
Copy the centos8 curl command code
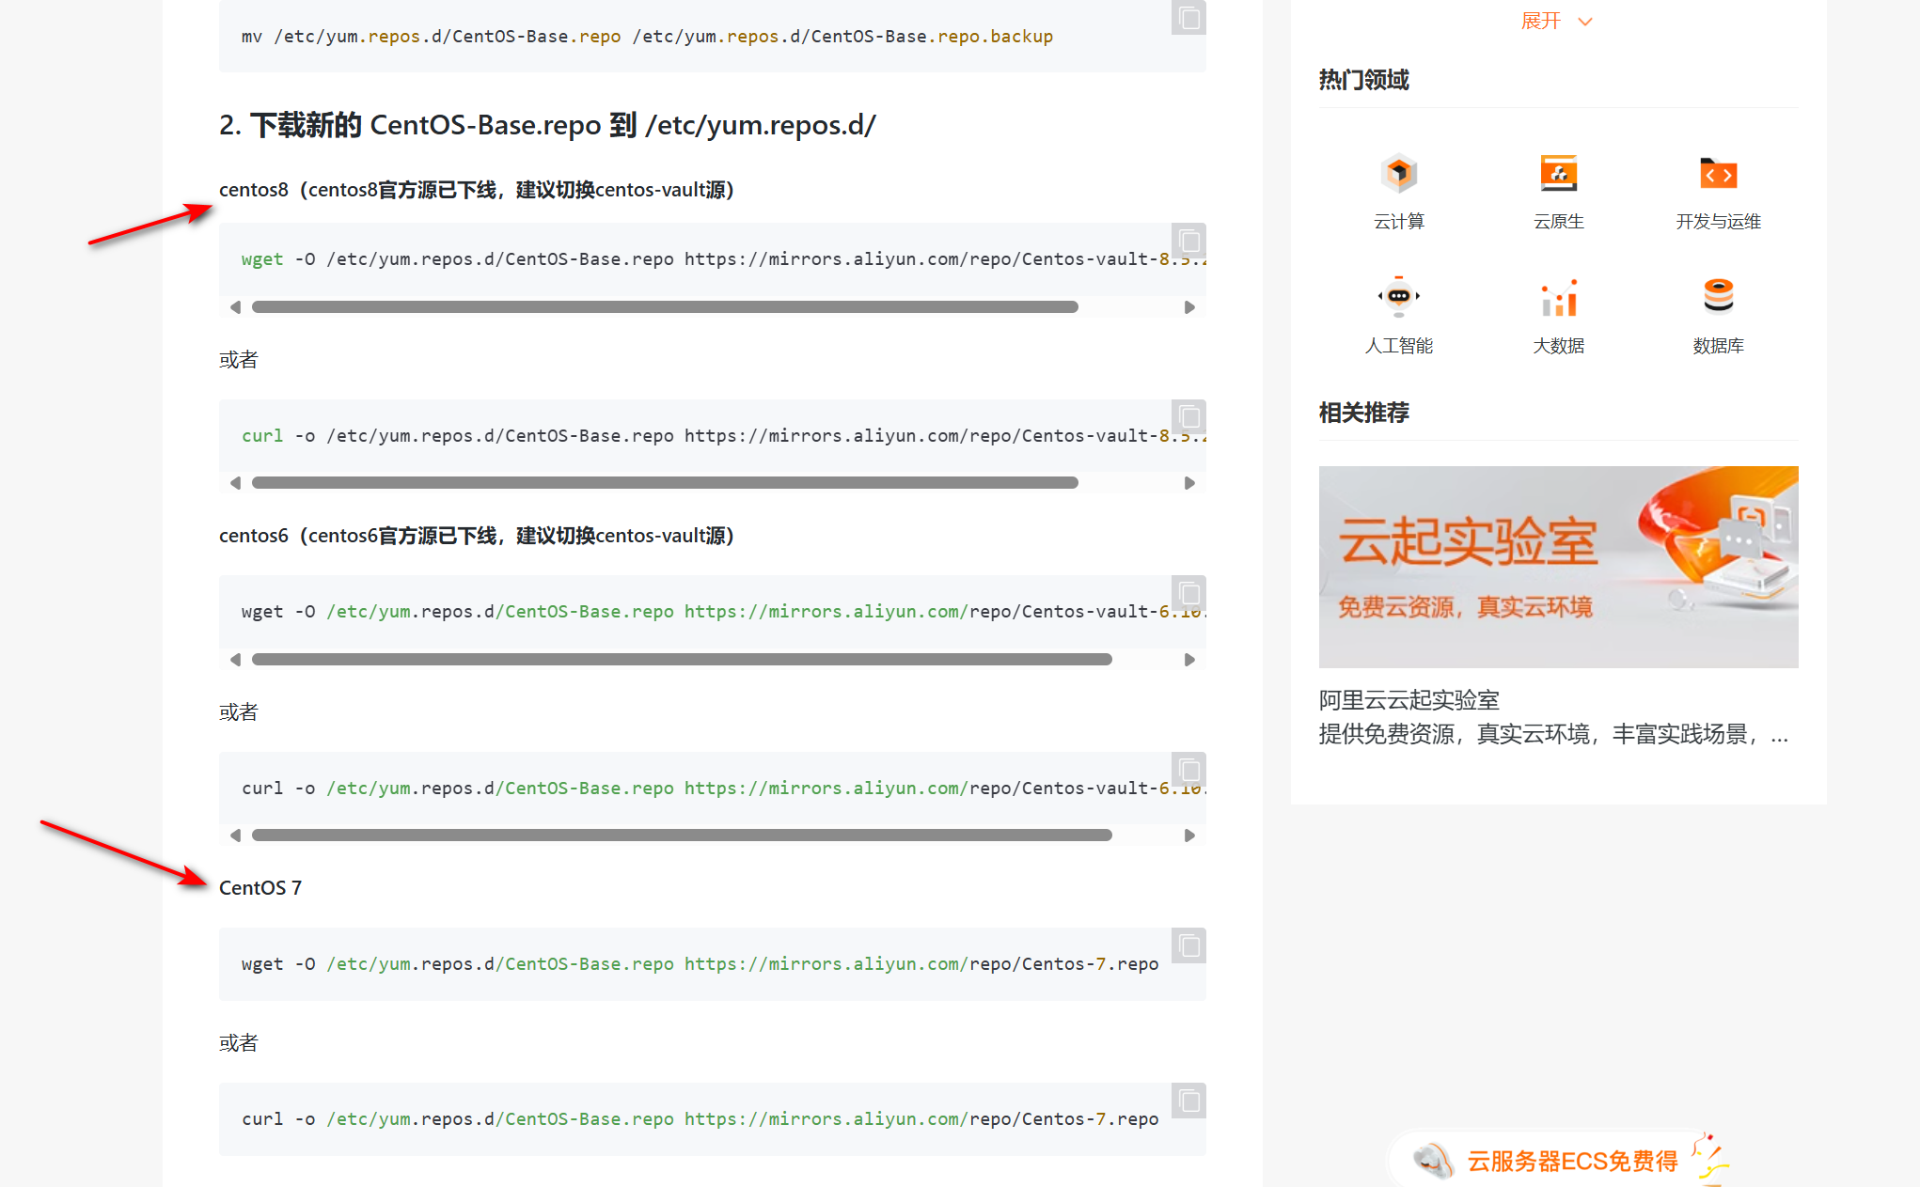click(1188, 416)
